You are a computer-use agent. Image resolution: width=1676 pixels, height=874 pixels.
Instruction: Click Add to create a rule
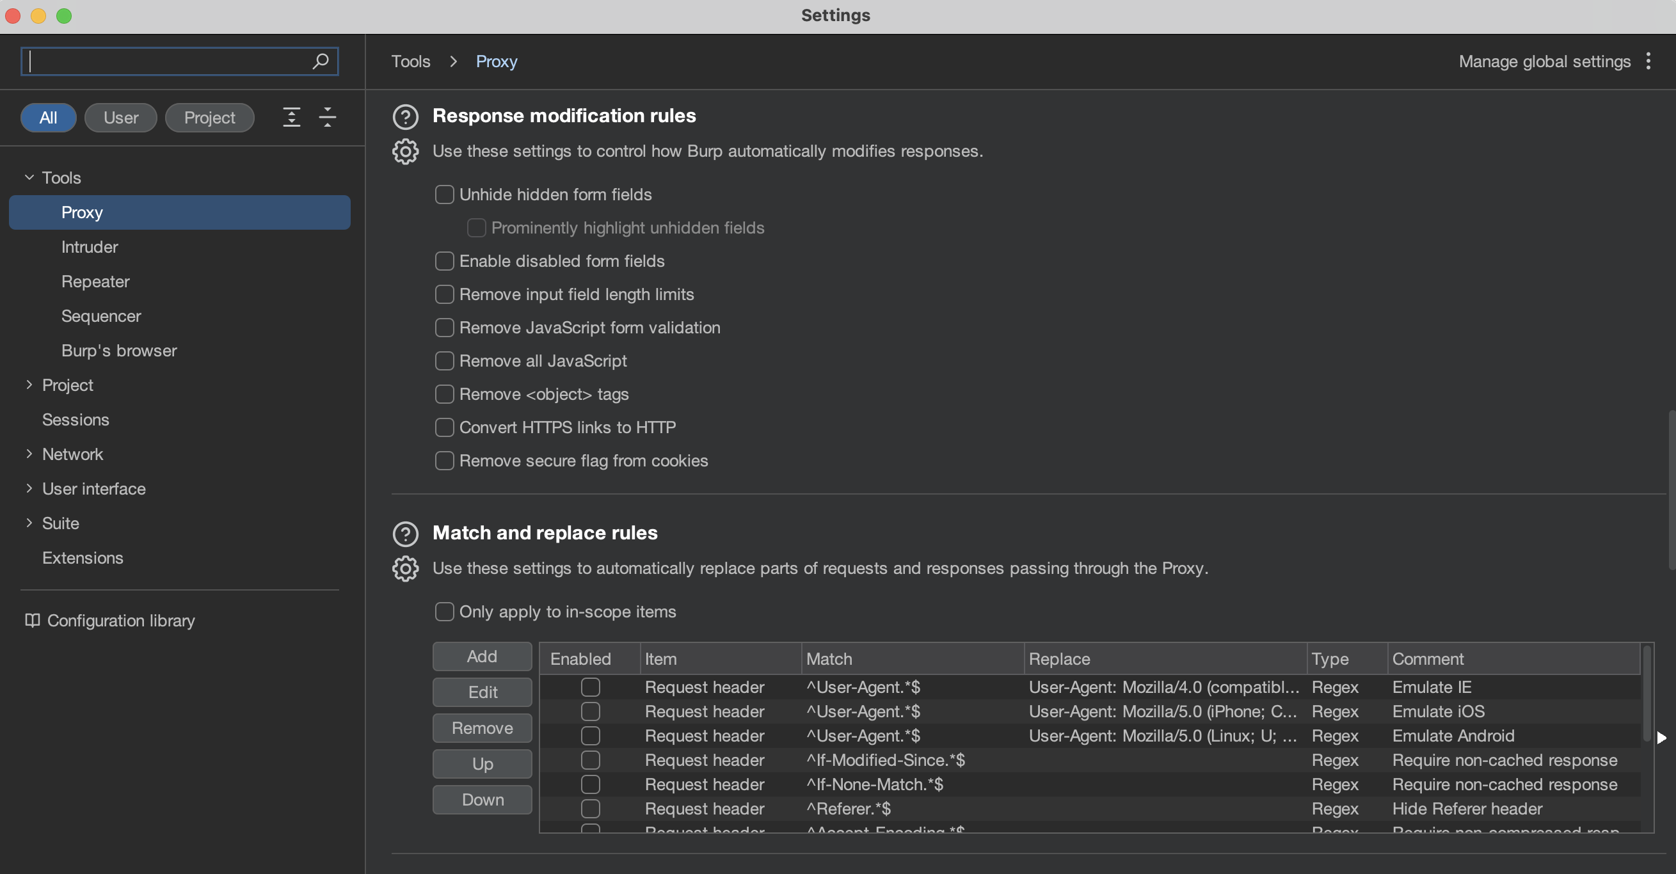pyautogui.click(x=482, y=656)
